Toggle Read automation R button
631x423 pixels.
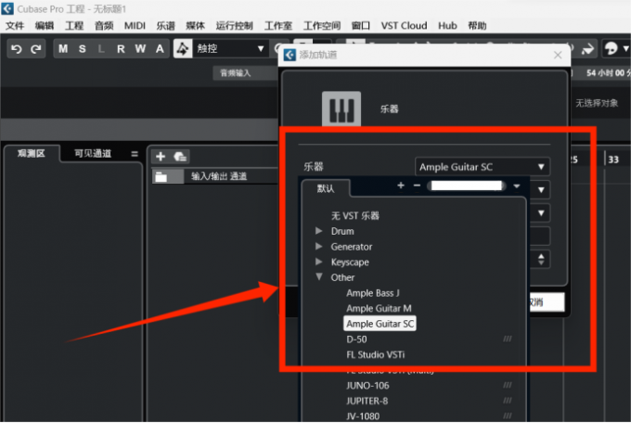point(121,48)
